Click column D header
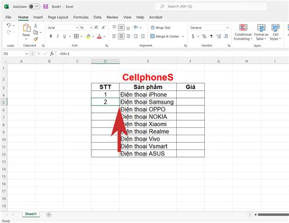 click(105, 61)
